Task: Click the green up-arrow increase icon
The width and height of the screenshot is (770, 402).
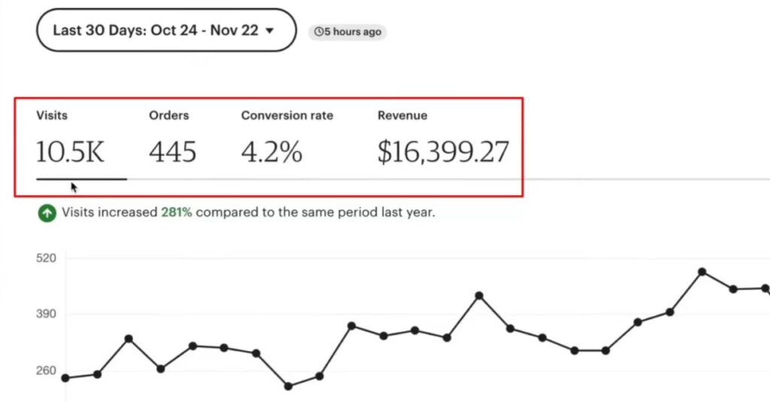Action: [47, 213]
